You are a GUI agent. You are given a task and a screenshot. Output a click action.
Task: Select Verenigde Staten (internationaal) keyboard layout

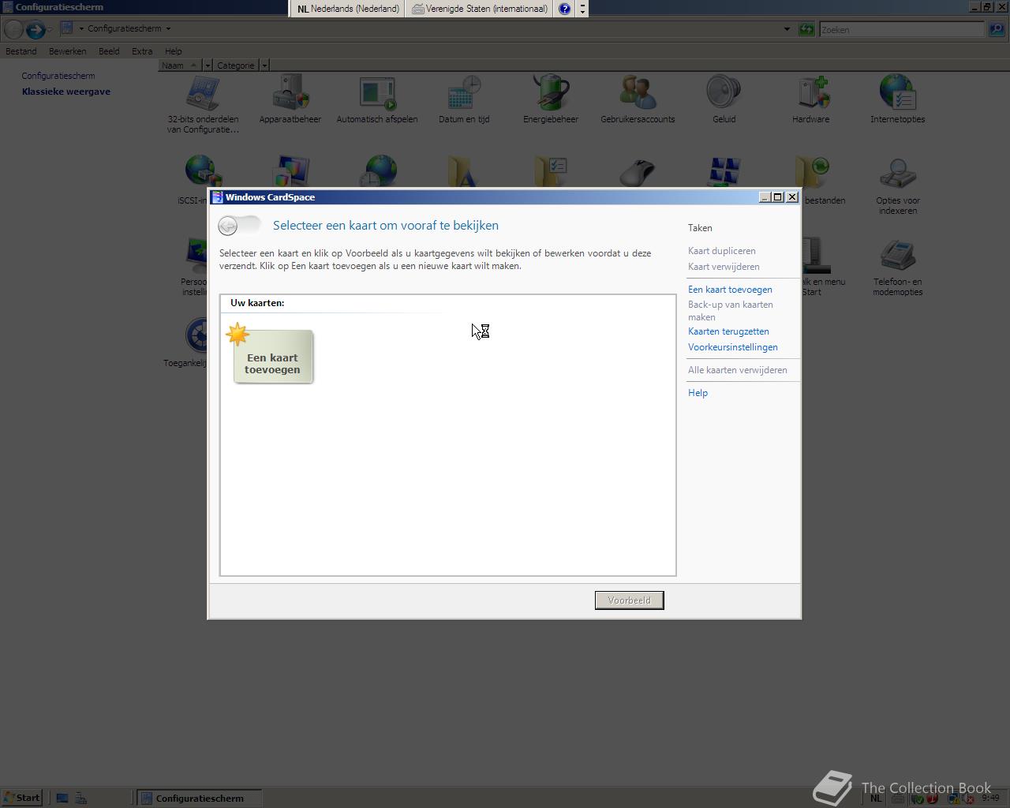point(480,9)
